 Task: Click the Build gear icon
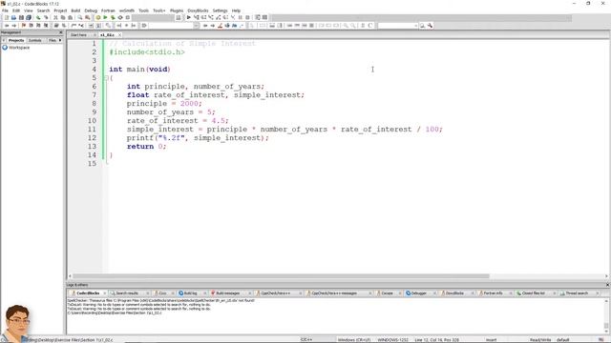coord(97,17)
